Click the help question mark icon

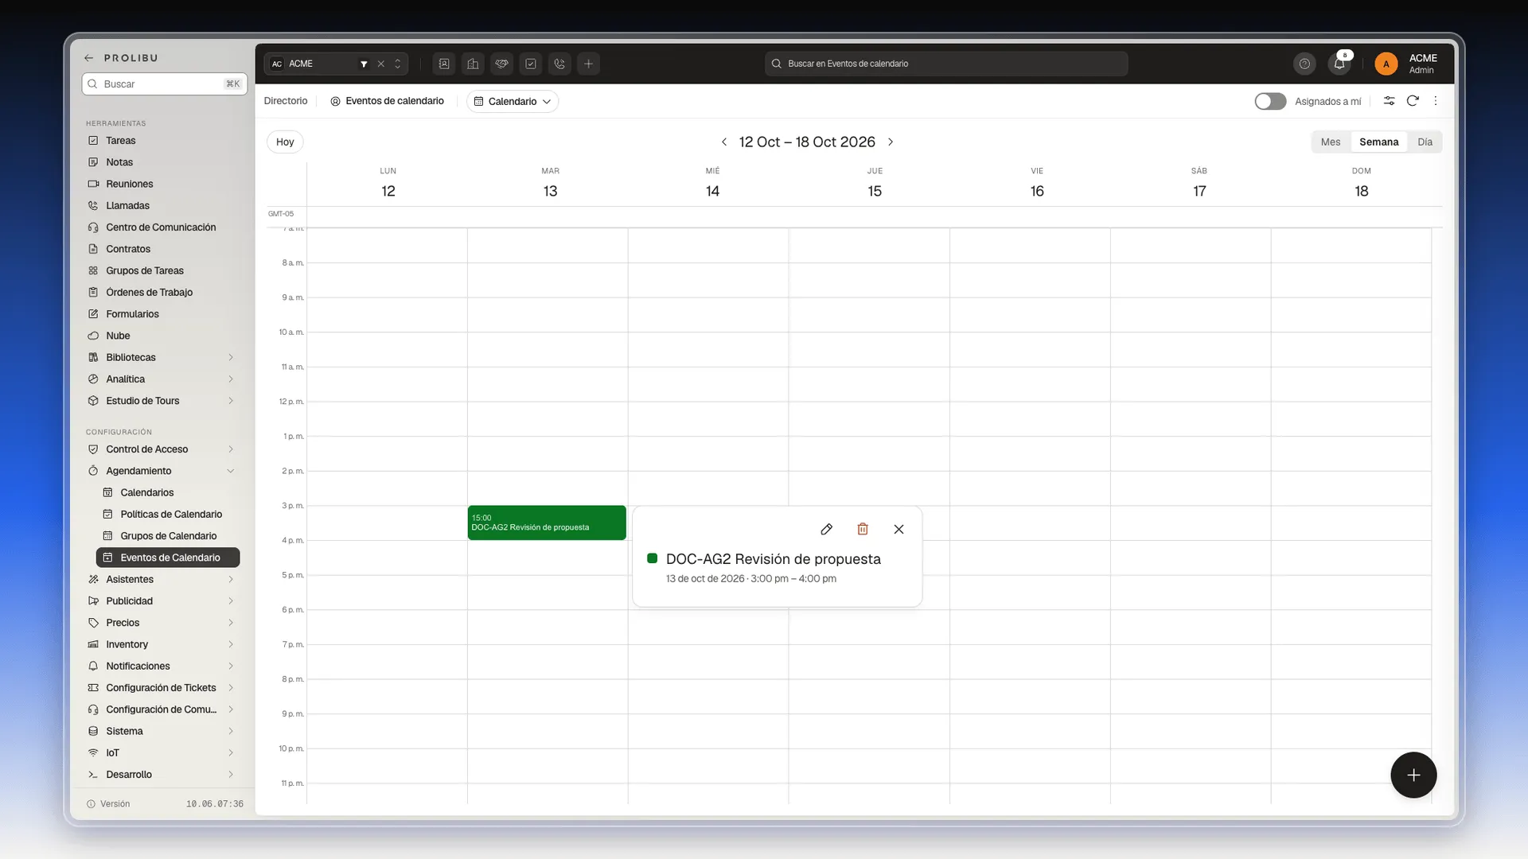1304,64
